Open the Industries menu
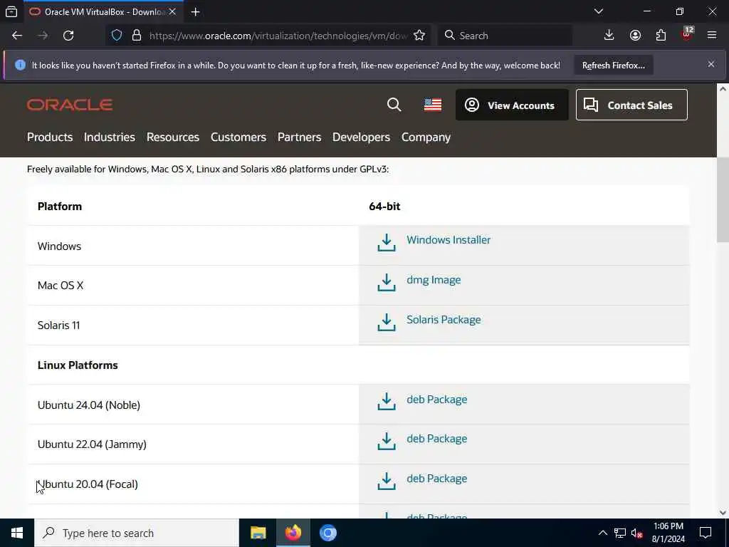 [x=109, y=137]
